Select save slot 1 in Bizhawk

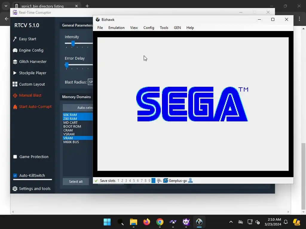click(118, 181)
